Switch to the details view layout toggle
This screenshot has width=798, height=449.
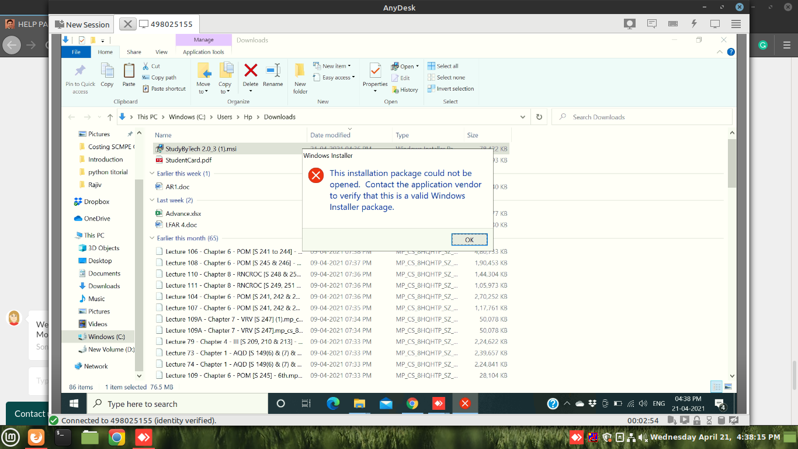click(716, 386)
